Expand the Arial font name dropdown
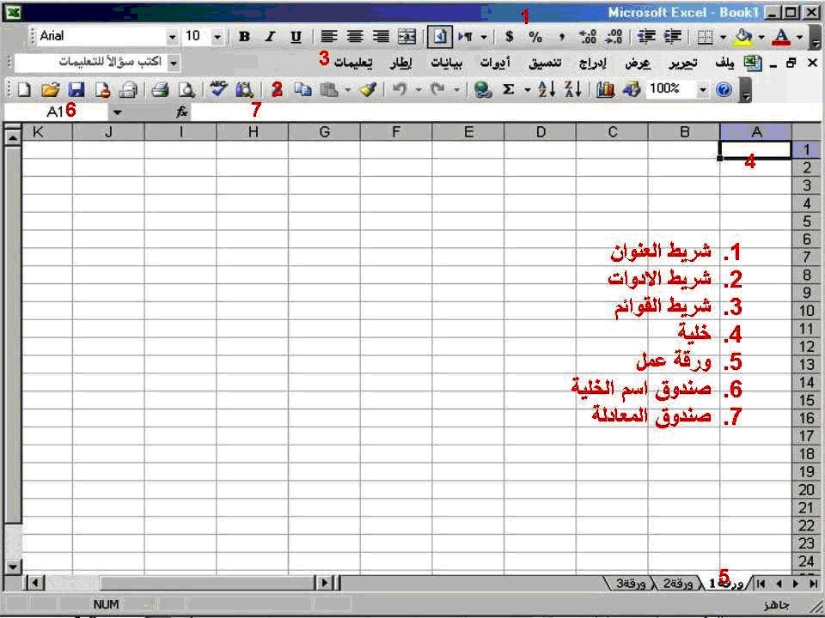Viewport: 825px width, 618px height. [172, 37]
